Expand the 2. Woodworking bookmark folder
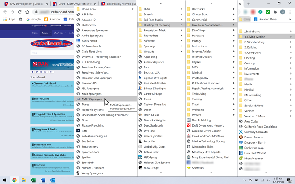 (266, 42)
